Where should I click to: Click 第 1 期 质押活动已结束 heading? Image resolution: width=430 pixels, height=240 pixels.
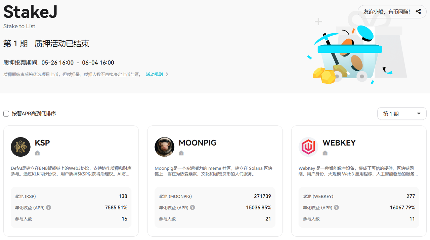click(x=46, y=44)
